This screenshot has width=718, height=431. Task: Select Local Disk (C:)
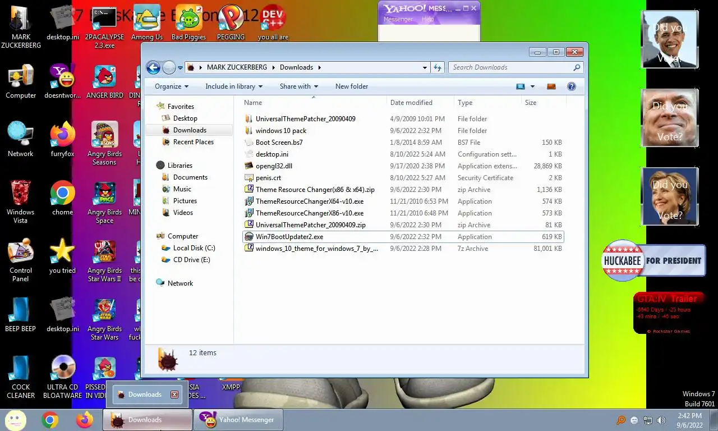[x=194, y=248]
